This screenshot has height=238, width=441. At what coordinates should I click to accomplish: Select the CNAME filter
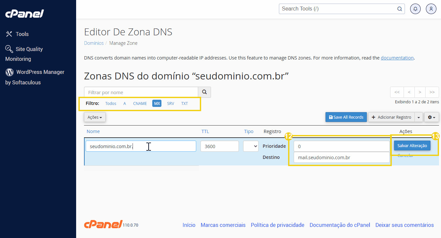point(140,103)
